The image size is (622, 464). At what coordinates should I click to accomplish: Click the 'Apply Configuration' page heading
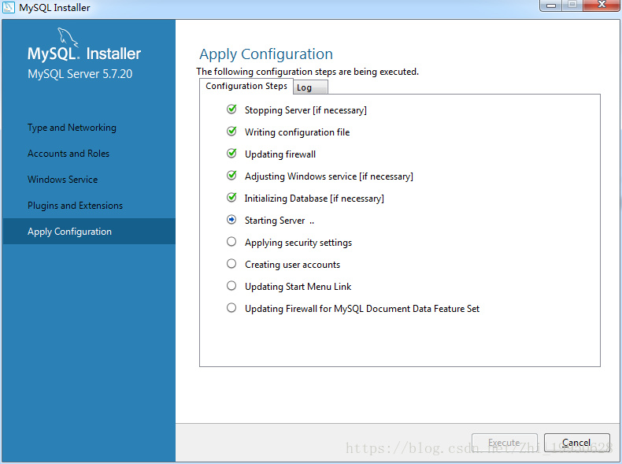266,54
